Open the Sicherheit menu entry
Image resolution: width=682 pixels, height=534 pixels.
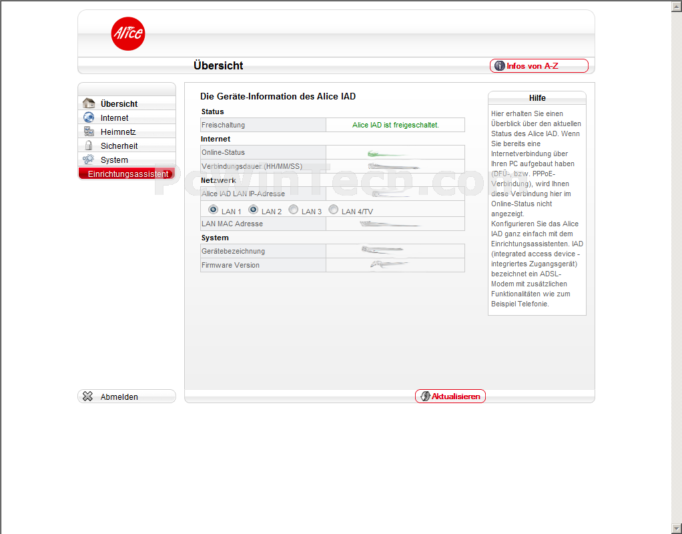(127, 146)
